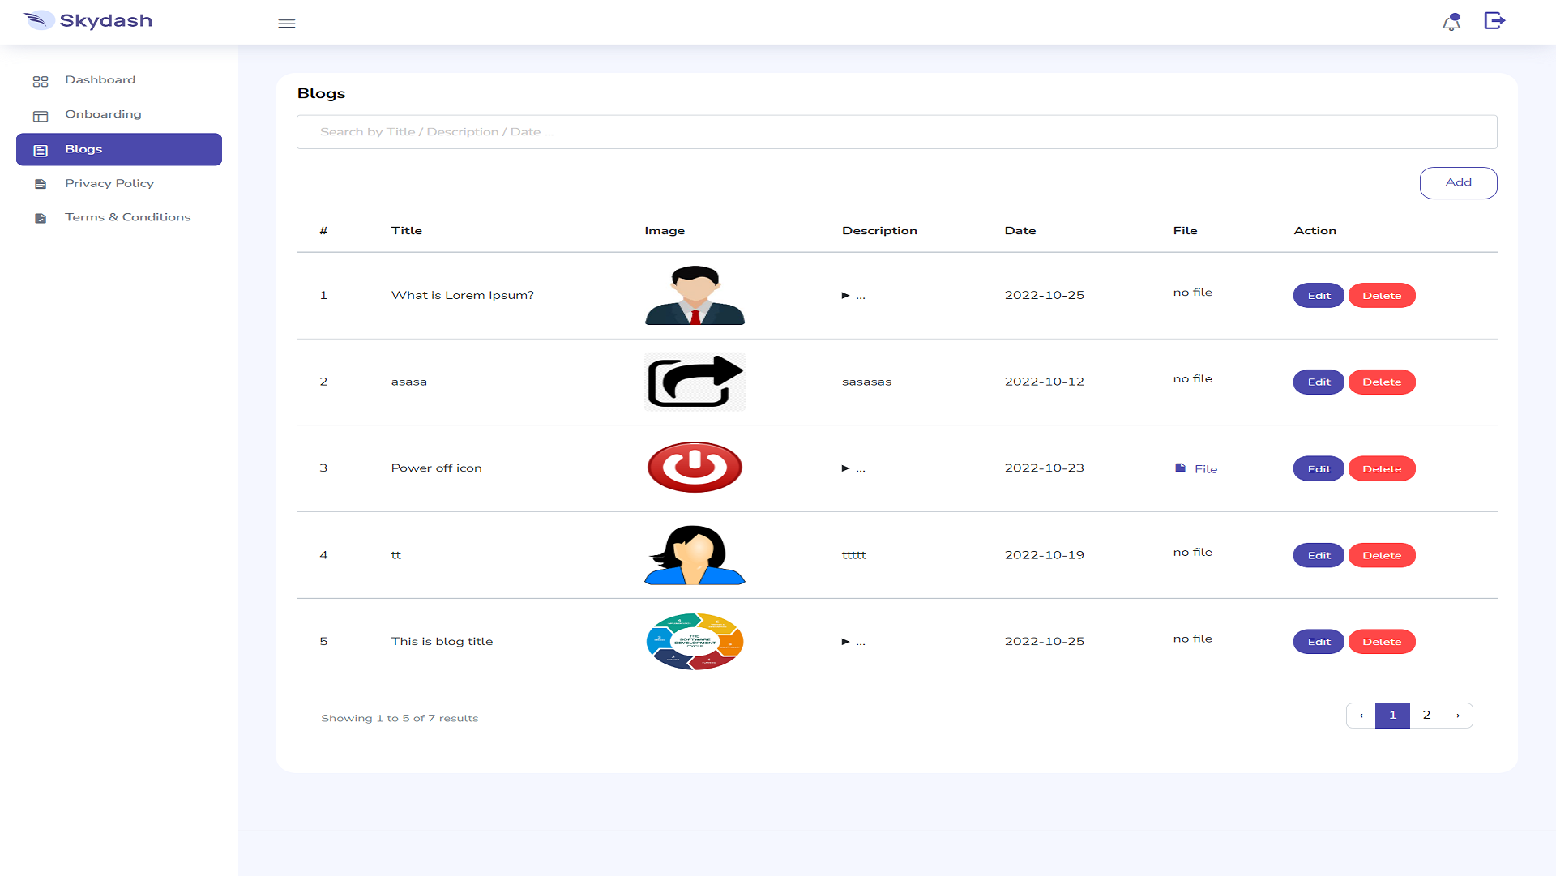Viewport: 1556px width, 876px height.
Task: Expand description of What is Lorem Ipsum?
Action: tap(846, 296)
